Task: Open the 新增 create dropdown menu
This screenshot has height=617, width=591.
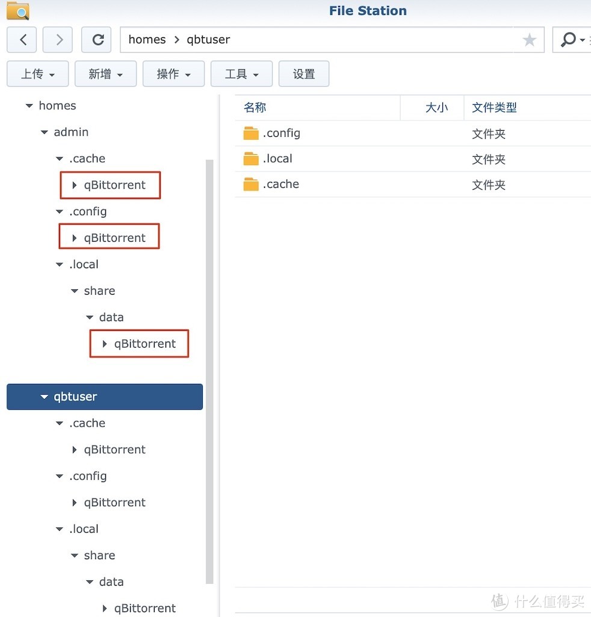Action: click(105, 74)
